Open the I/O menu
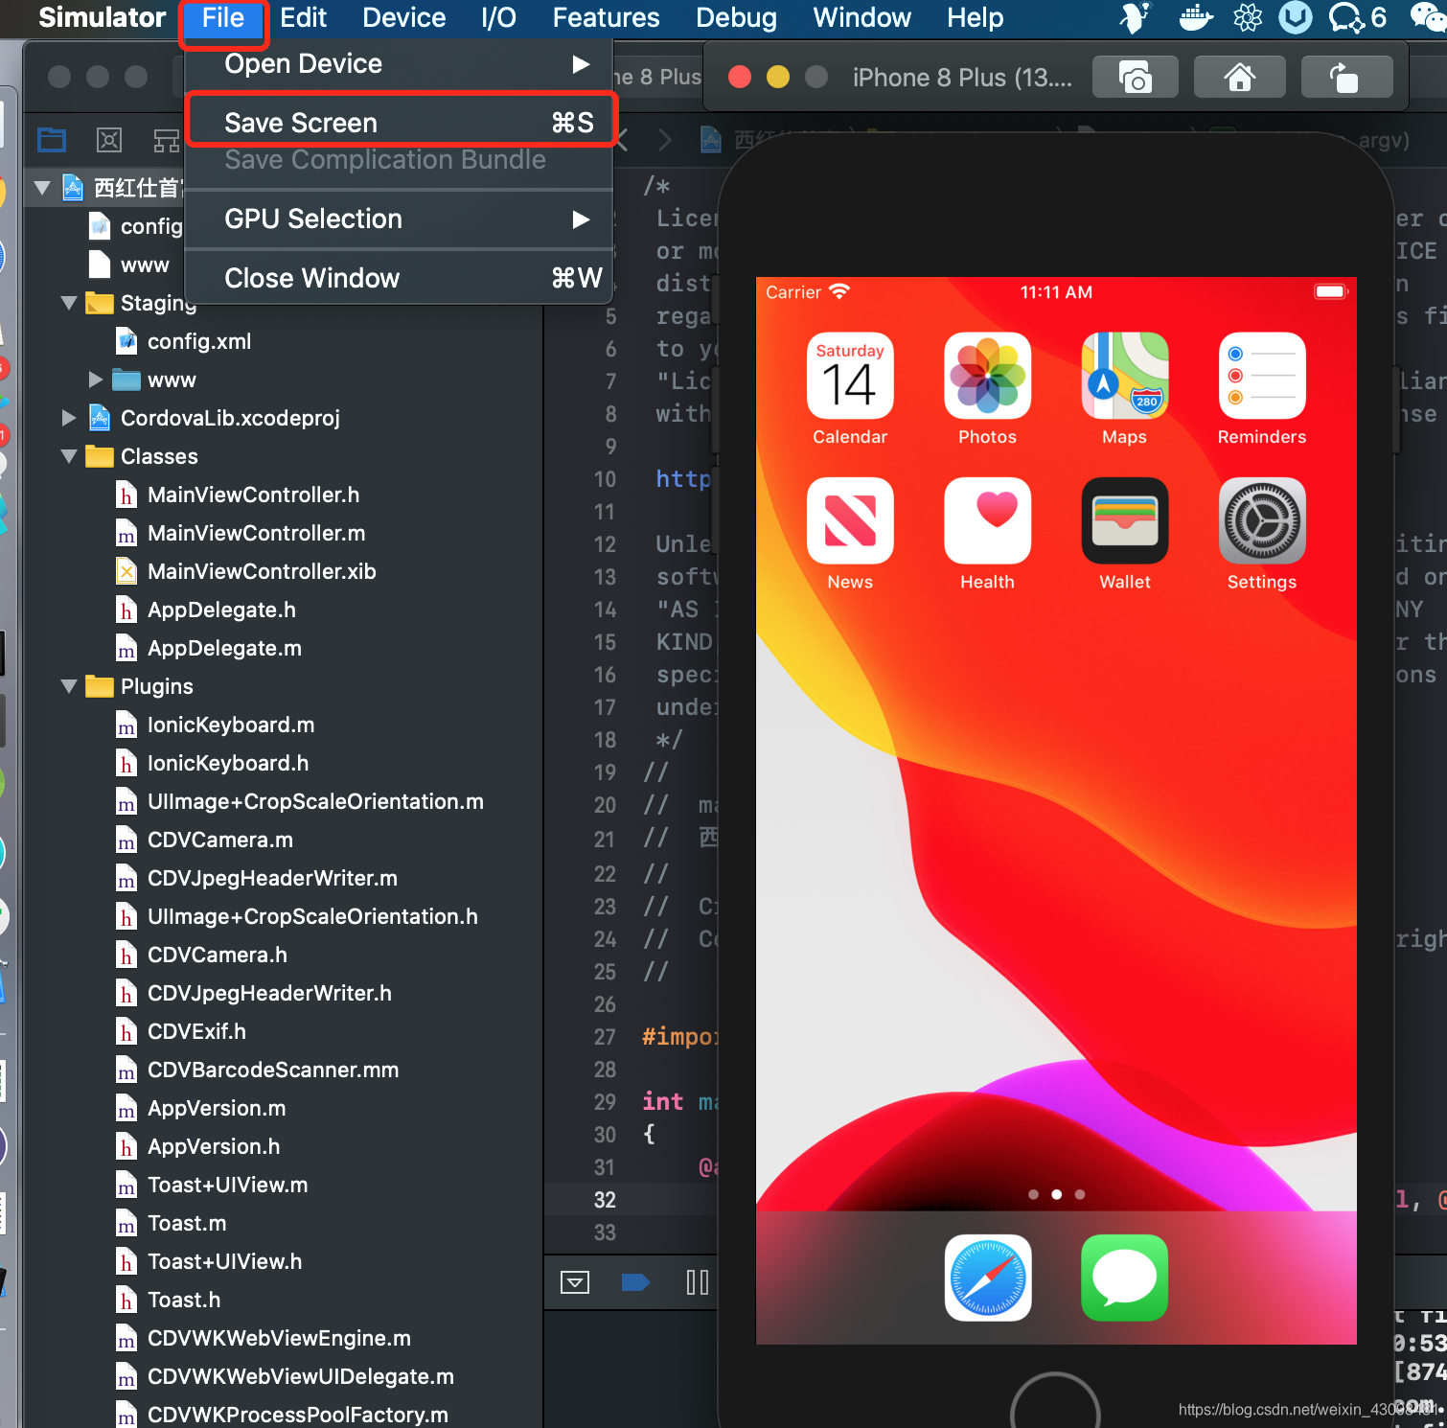The width and height of the screenshot is (1447, 1428). pos(498,17)
